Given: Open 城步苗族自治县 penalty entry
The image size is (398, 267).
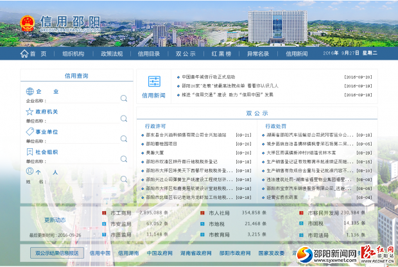Looking at the screenshot, I should [309, 144].
